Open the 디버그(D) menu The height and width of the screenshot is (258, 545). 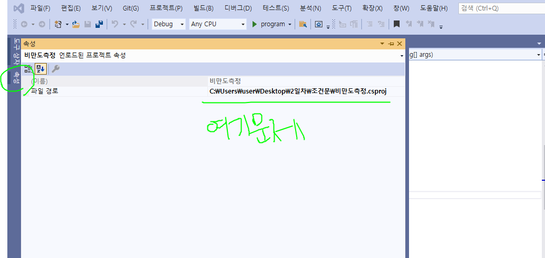pos(238,8)
